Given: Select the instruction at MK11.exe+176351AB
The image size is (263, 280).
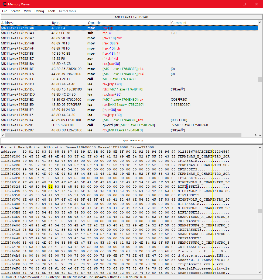Looking at the screenshot, I should (x=129, y=43).
